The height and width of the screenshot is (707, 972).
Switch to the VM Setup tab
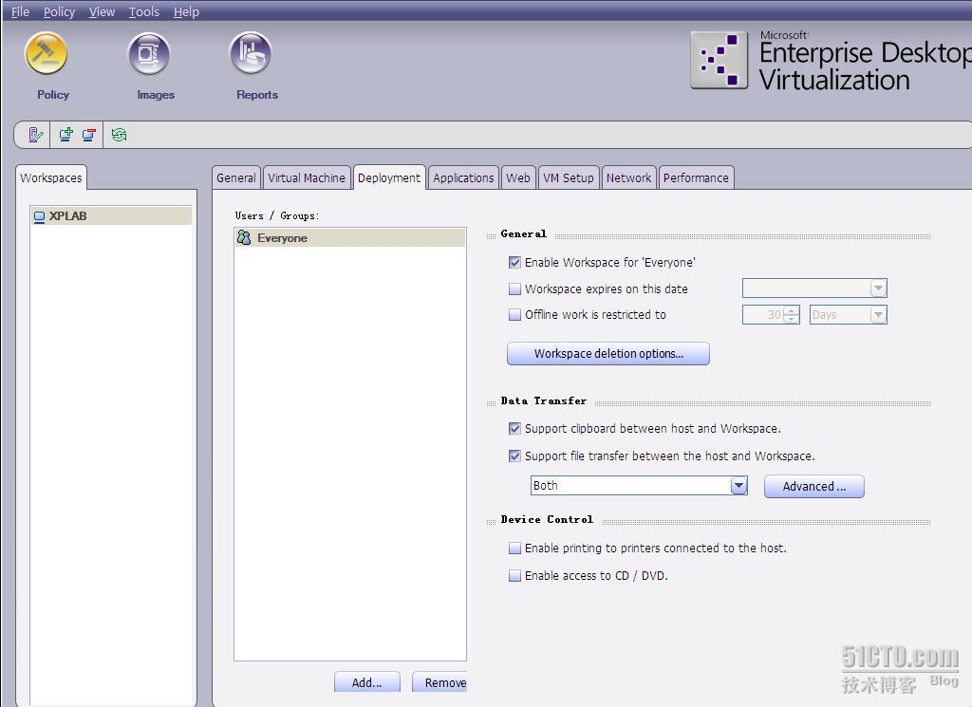[x=569, y=177]
